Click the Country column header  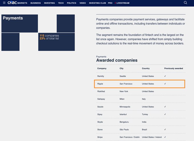146,69
